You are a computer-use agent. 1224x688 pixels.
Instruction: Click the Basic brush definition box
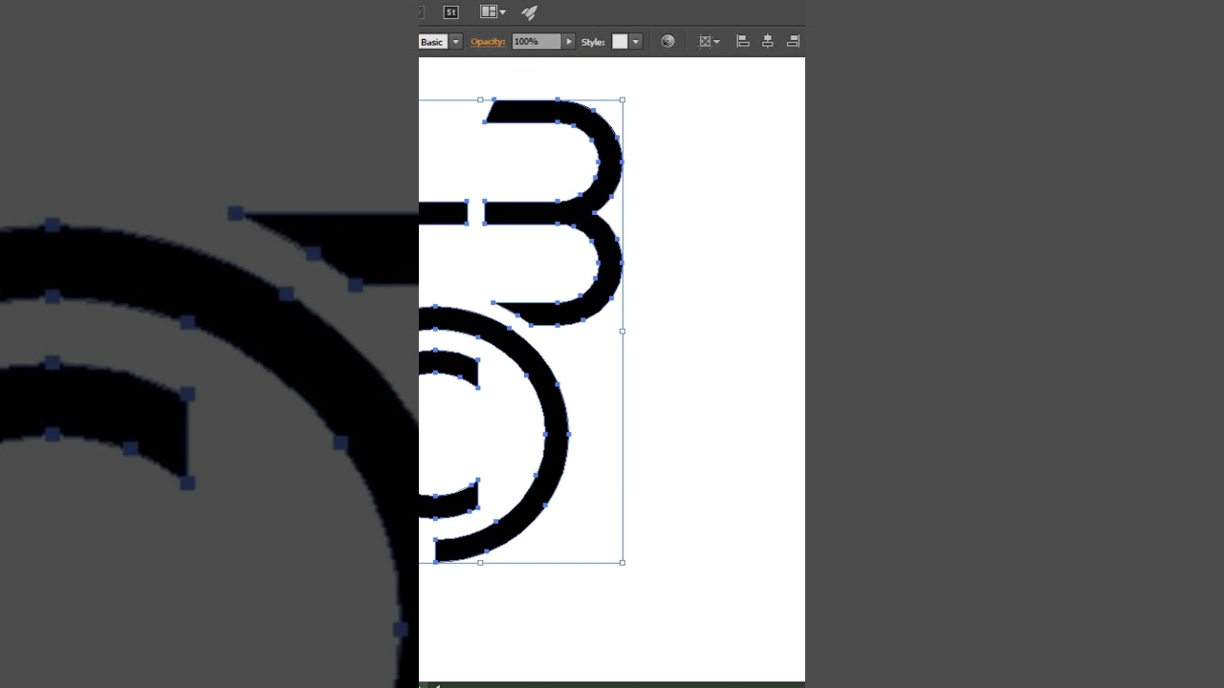[x=432, y=42]
